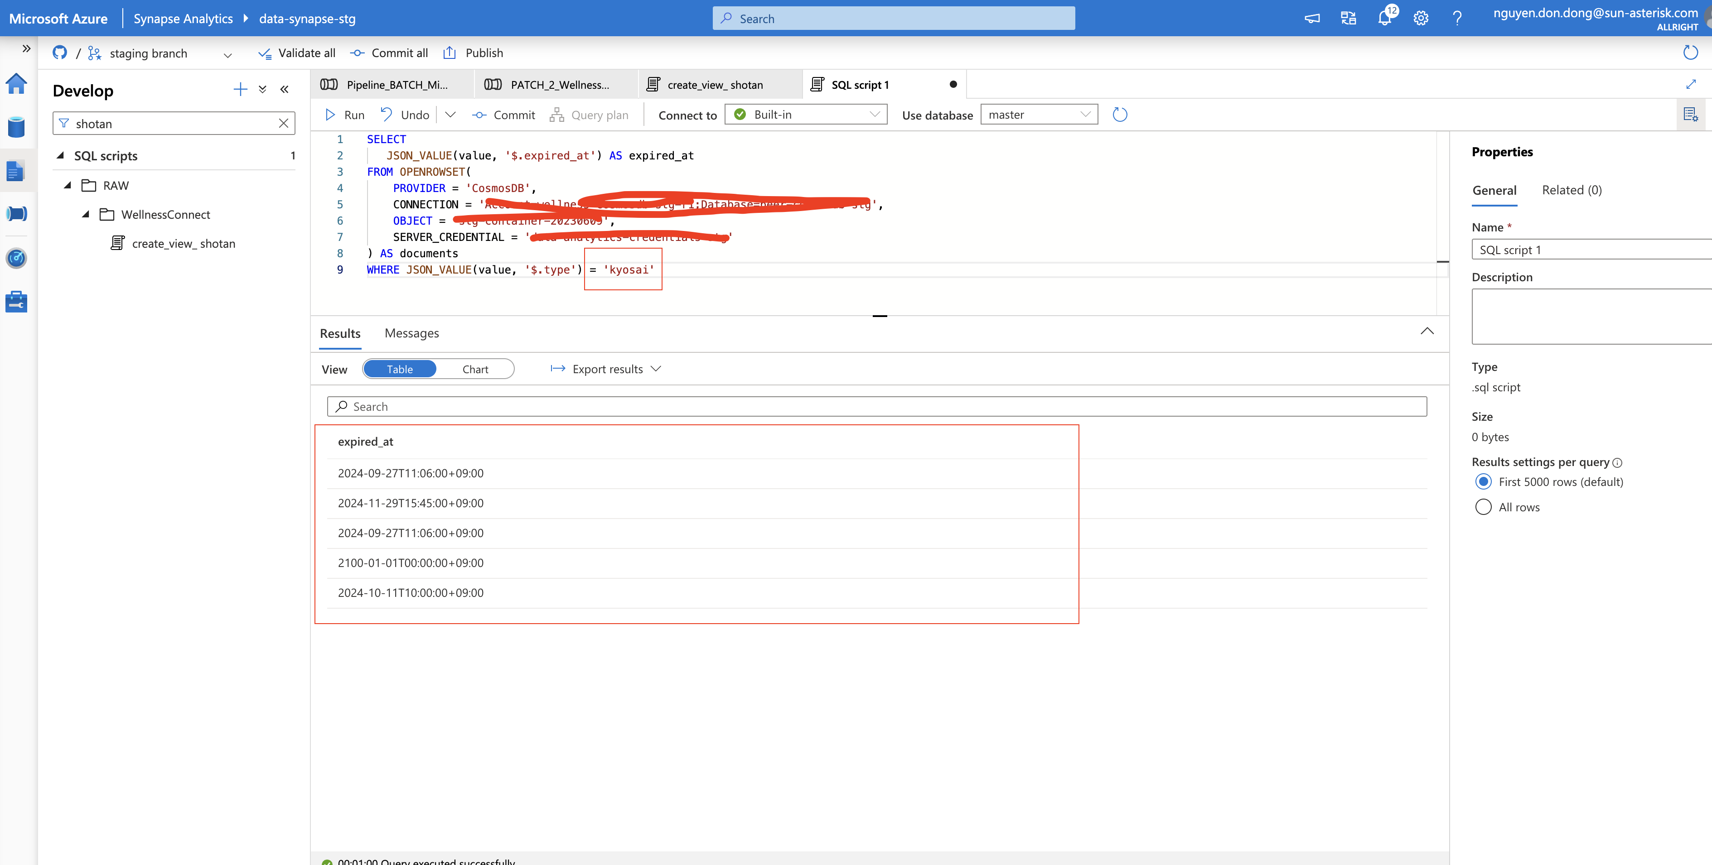Open the Manage hub toolbox icon

(x=16, y=301)
